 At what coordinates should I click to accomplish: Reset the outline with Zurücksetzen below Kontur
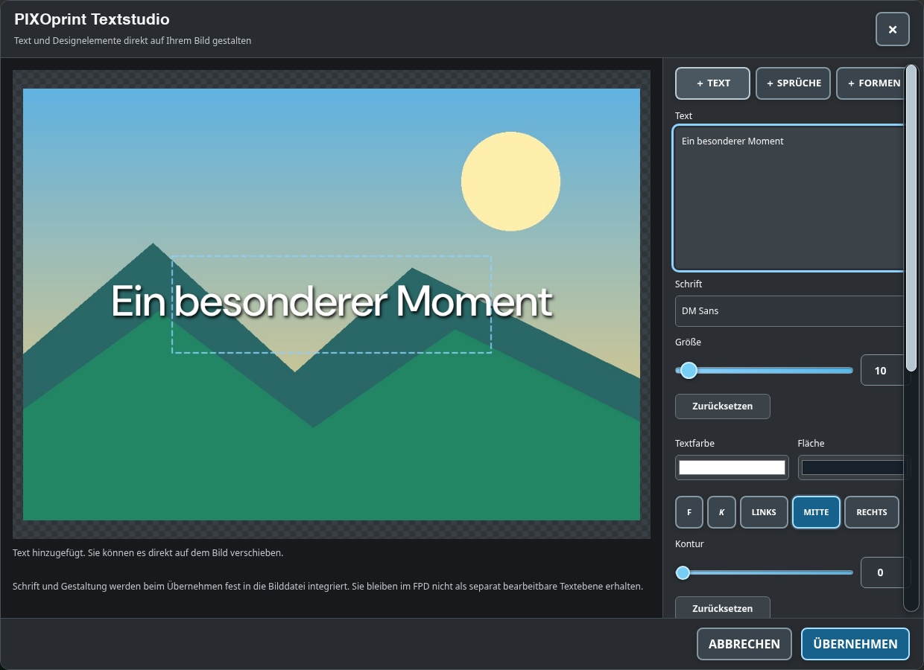[x=722, y=607]
